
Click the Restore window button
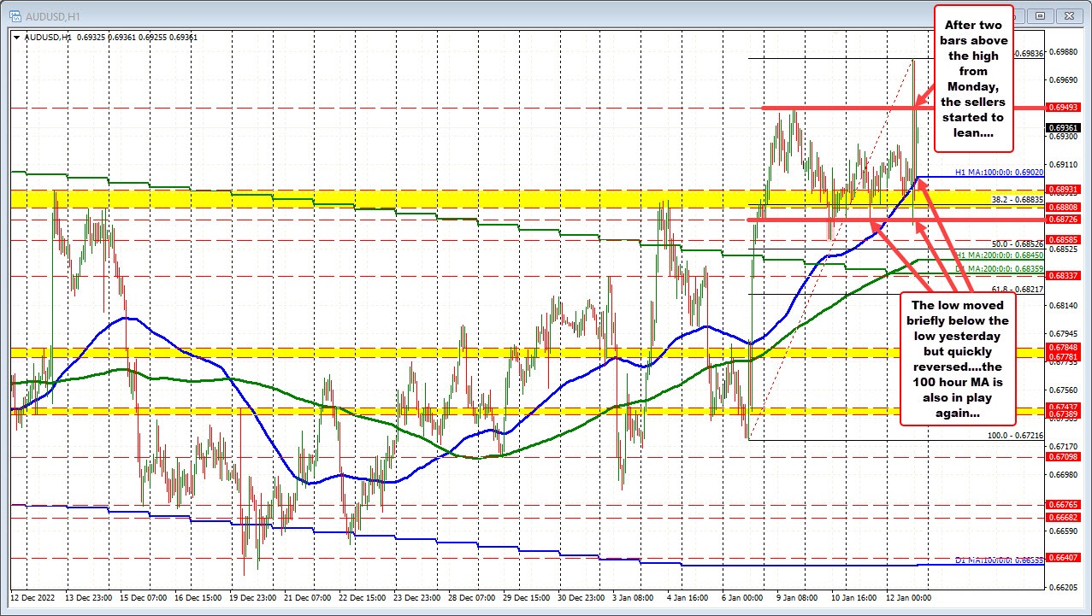(1040, 16)
